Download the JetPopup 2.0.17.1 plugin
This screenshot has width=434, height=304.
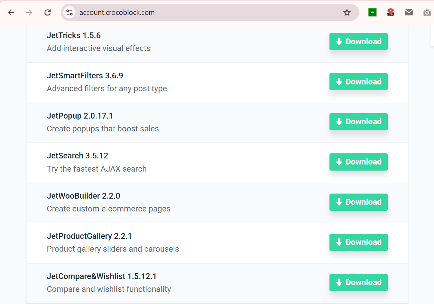(x=358, y=122)
